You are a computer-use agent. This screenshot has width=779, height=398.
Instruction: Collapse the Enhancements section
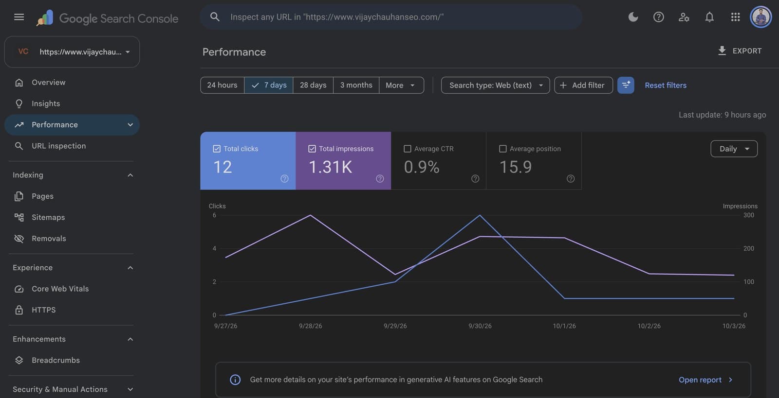click(130, 339)
